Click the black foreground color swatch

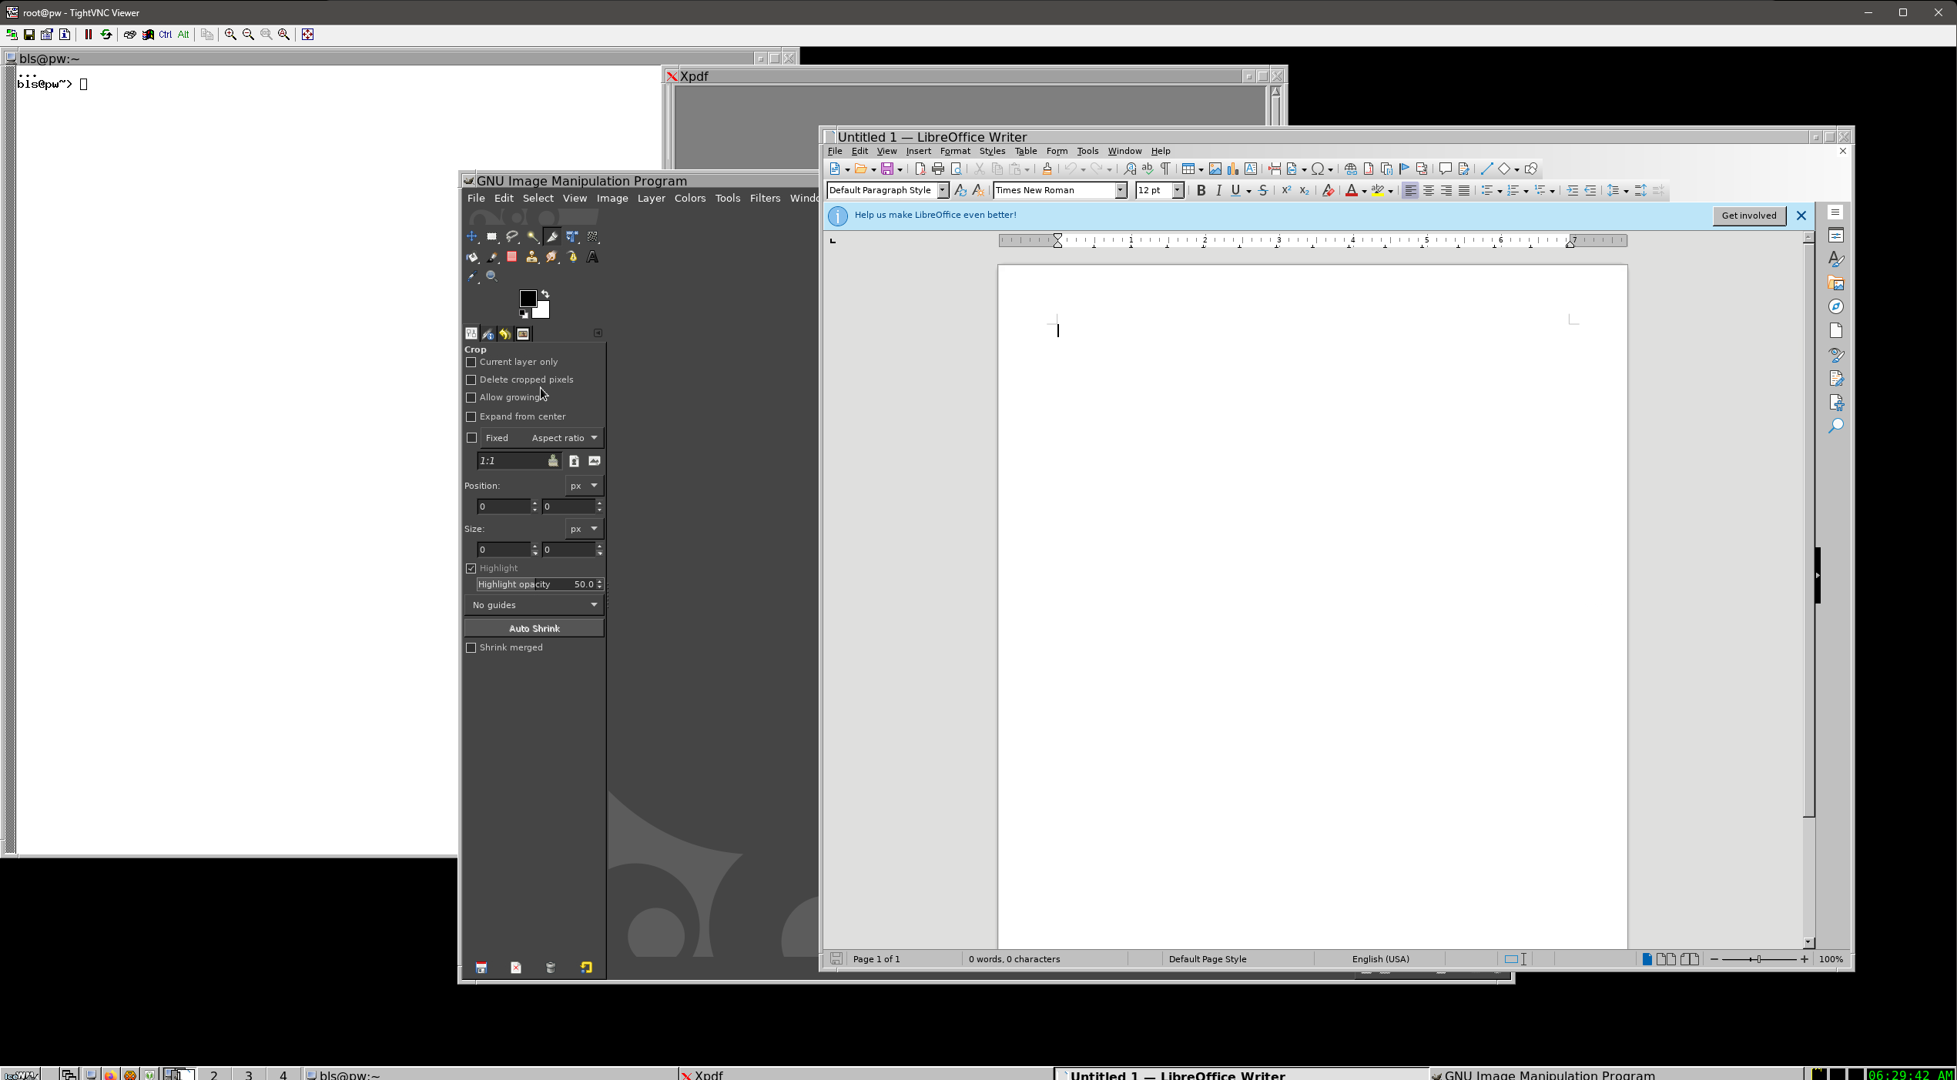528,299
